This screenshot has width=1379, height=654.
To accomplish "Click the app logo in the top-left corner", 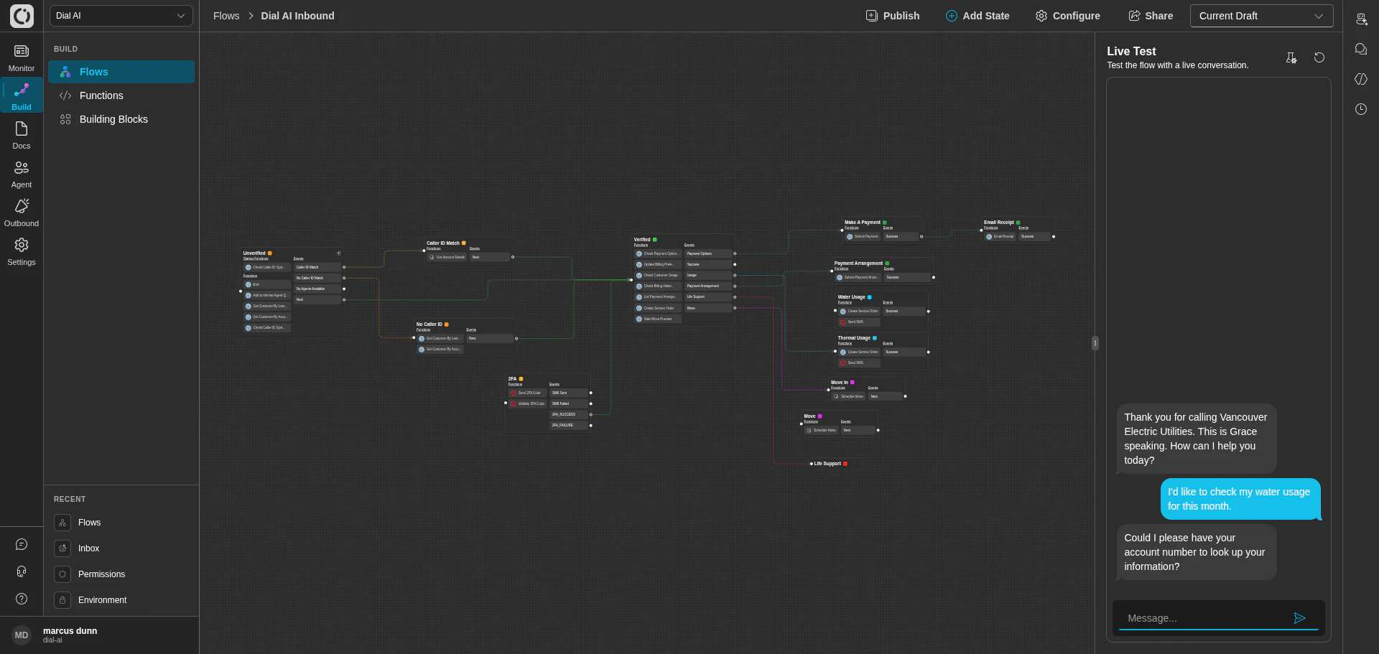I will (x=22, y=16).
